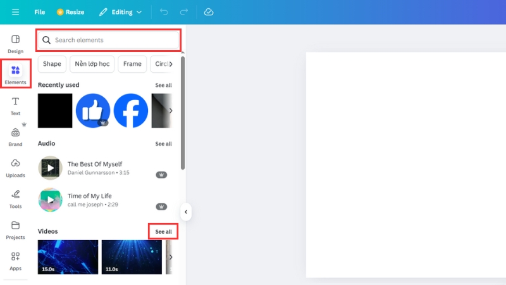Open the Brand sidebar panel
The width and height of the screenshot is (506, 285).
[x=16, y=136]
